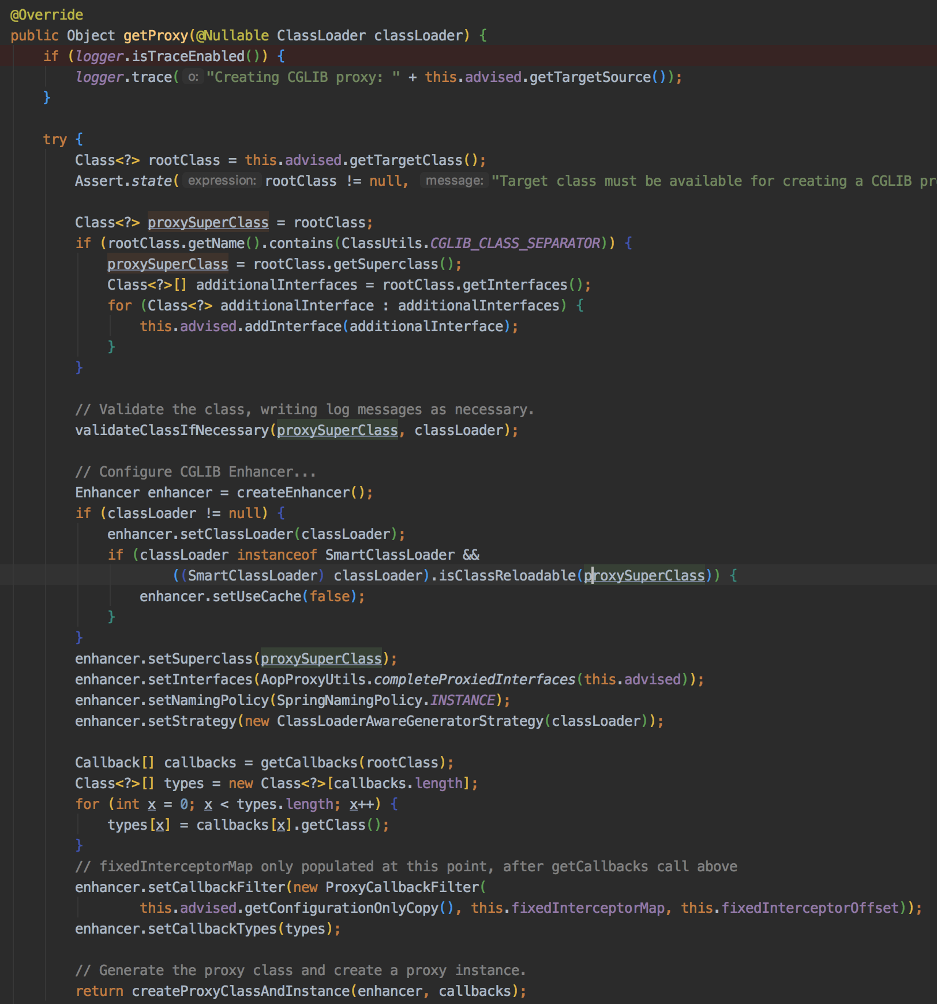
Task: Click the return keyword
Action: [99, 991]
